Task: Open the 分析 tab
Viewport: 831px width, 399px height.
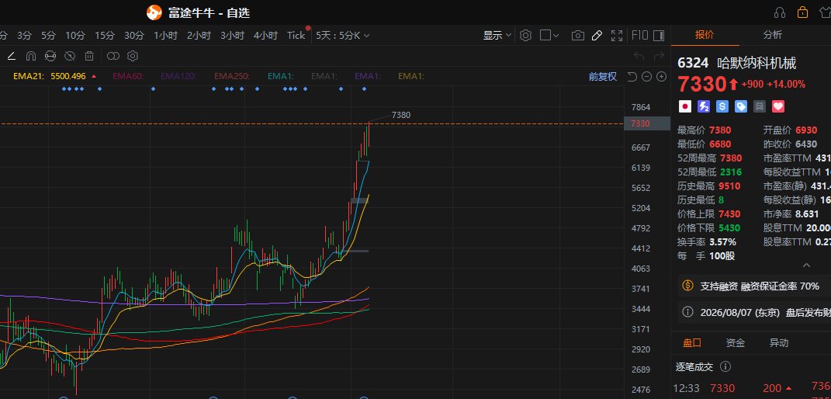Action: point(773,35)
